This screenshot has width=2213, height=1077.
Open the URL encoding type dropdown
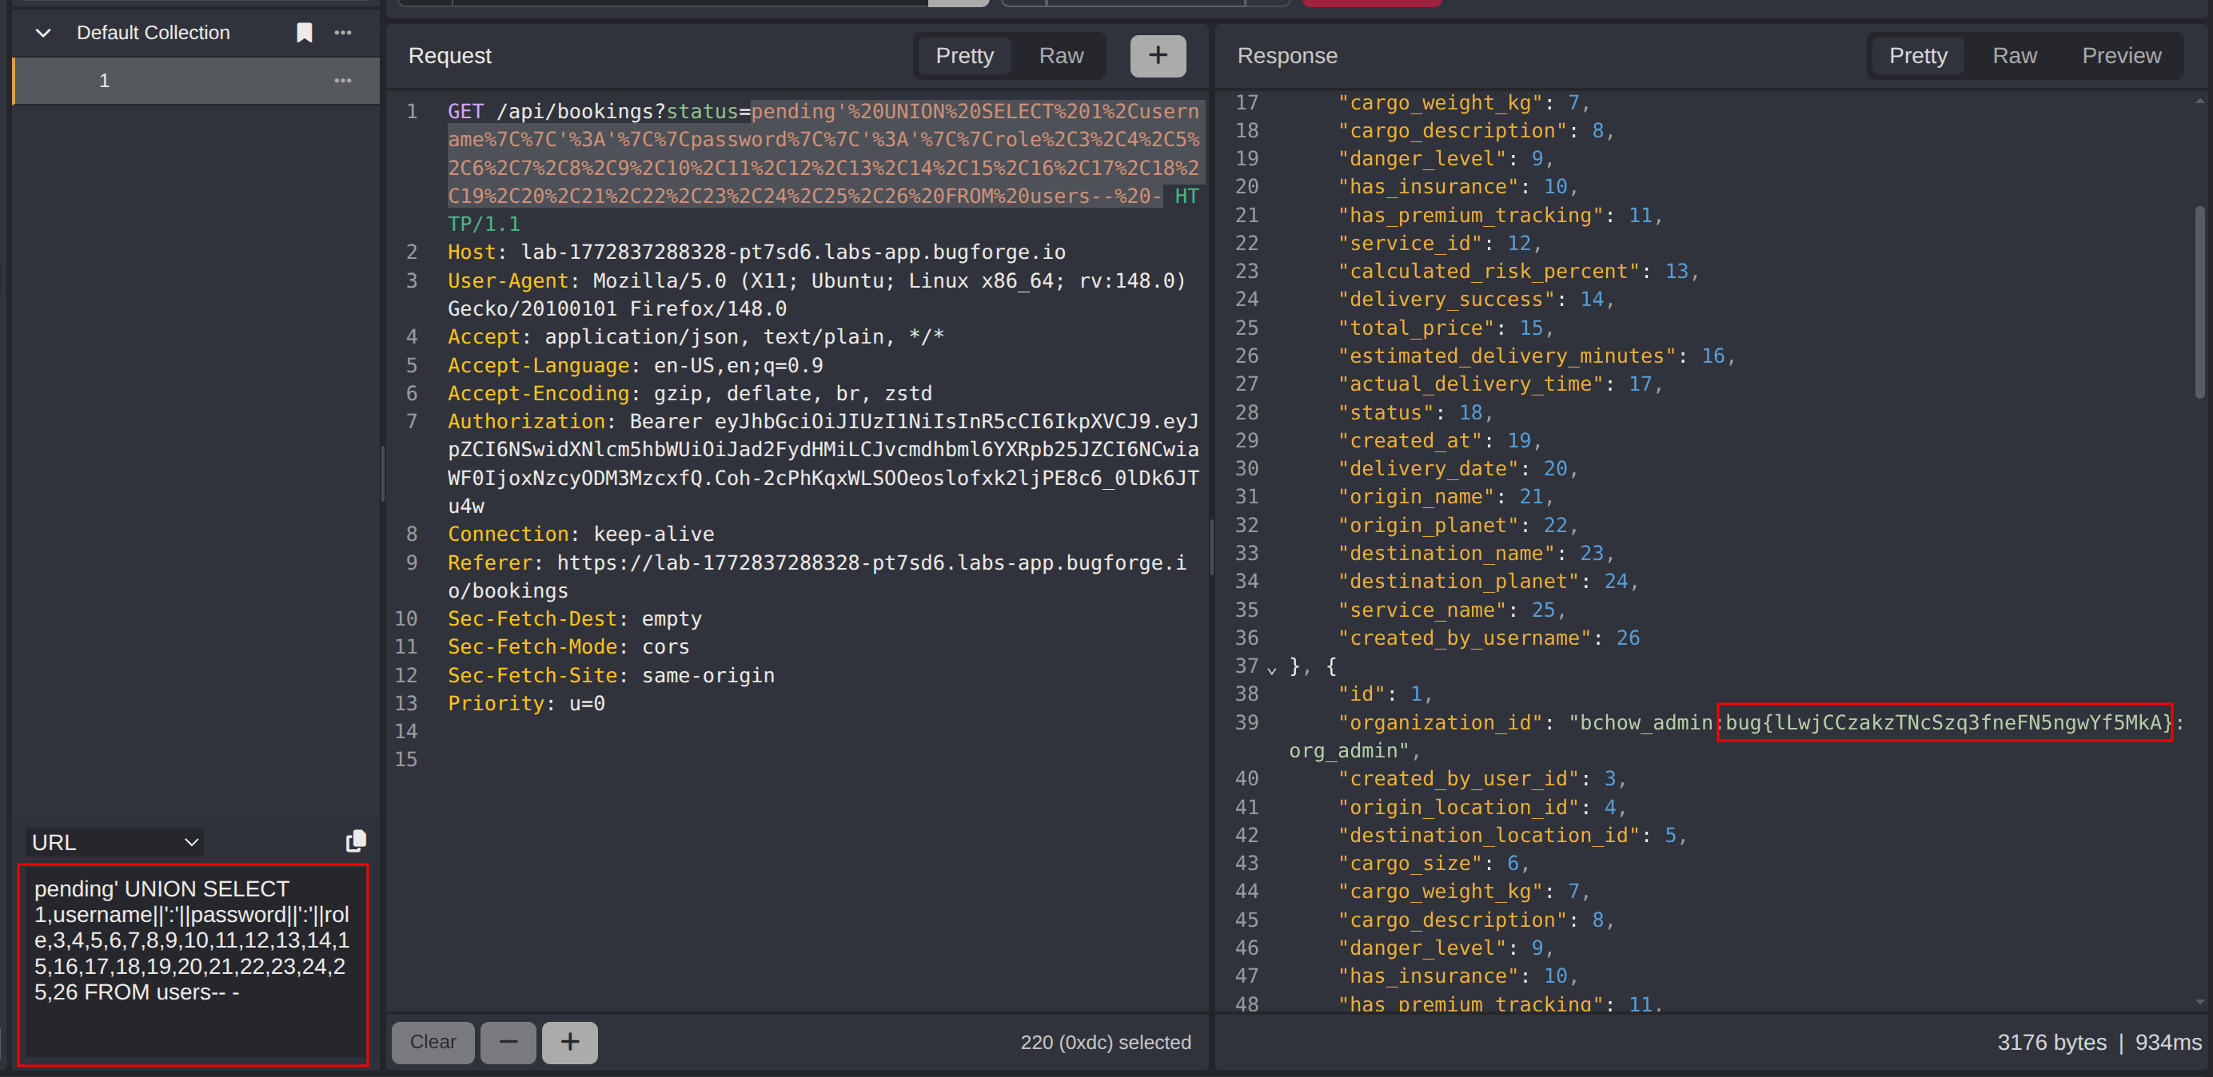point(115,841)
